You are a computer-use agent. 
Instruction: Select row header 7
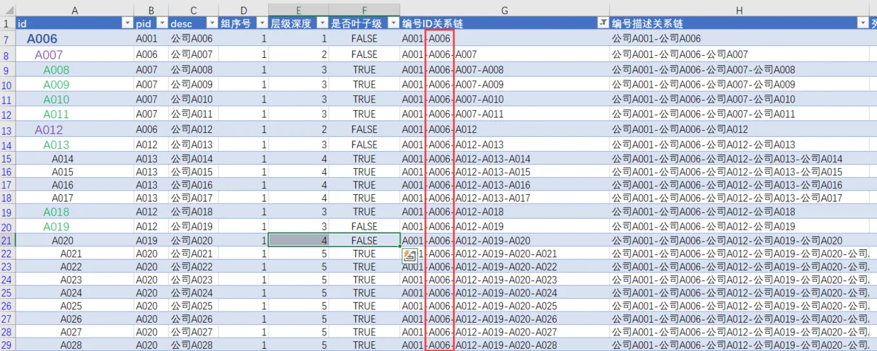pyautogui.click(x=7, y=39)
